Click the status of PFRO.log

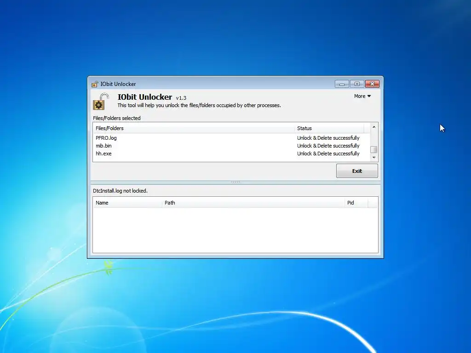click(x=328, y=138)
